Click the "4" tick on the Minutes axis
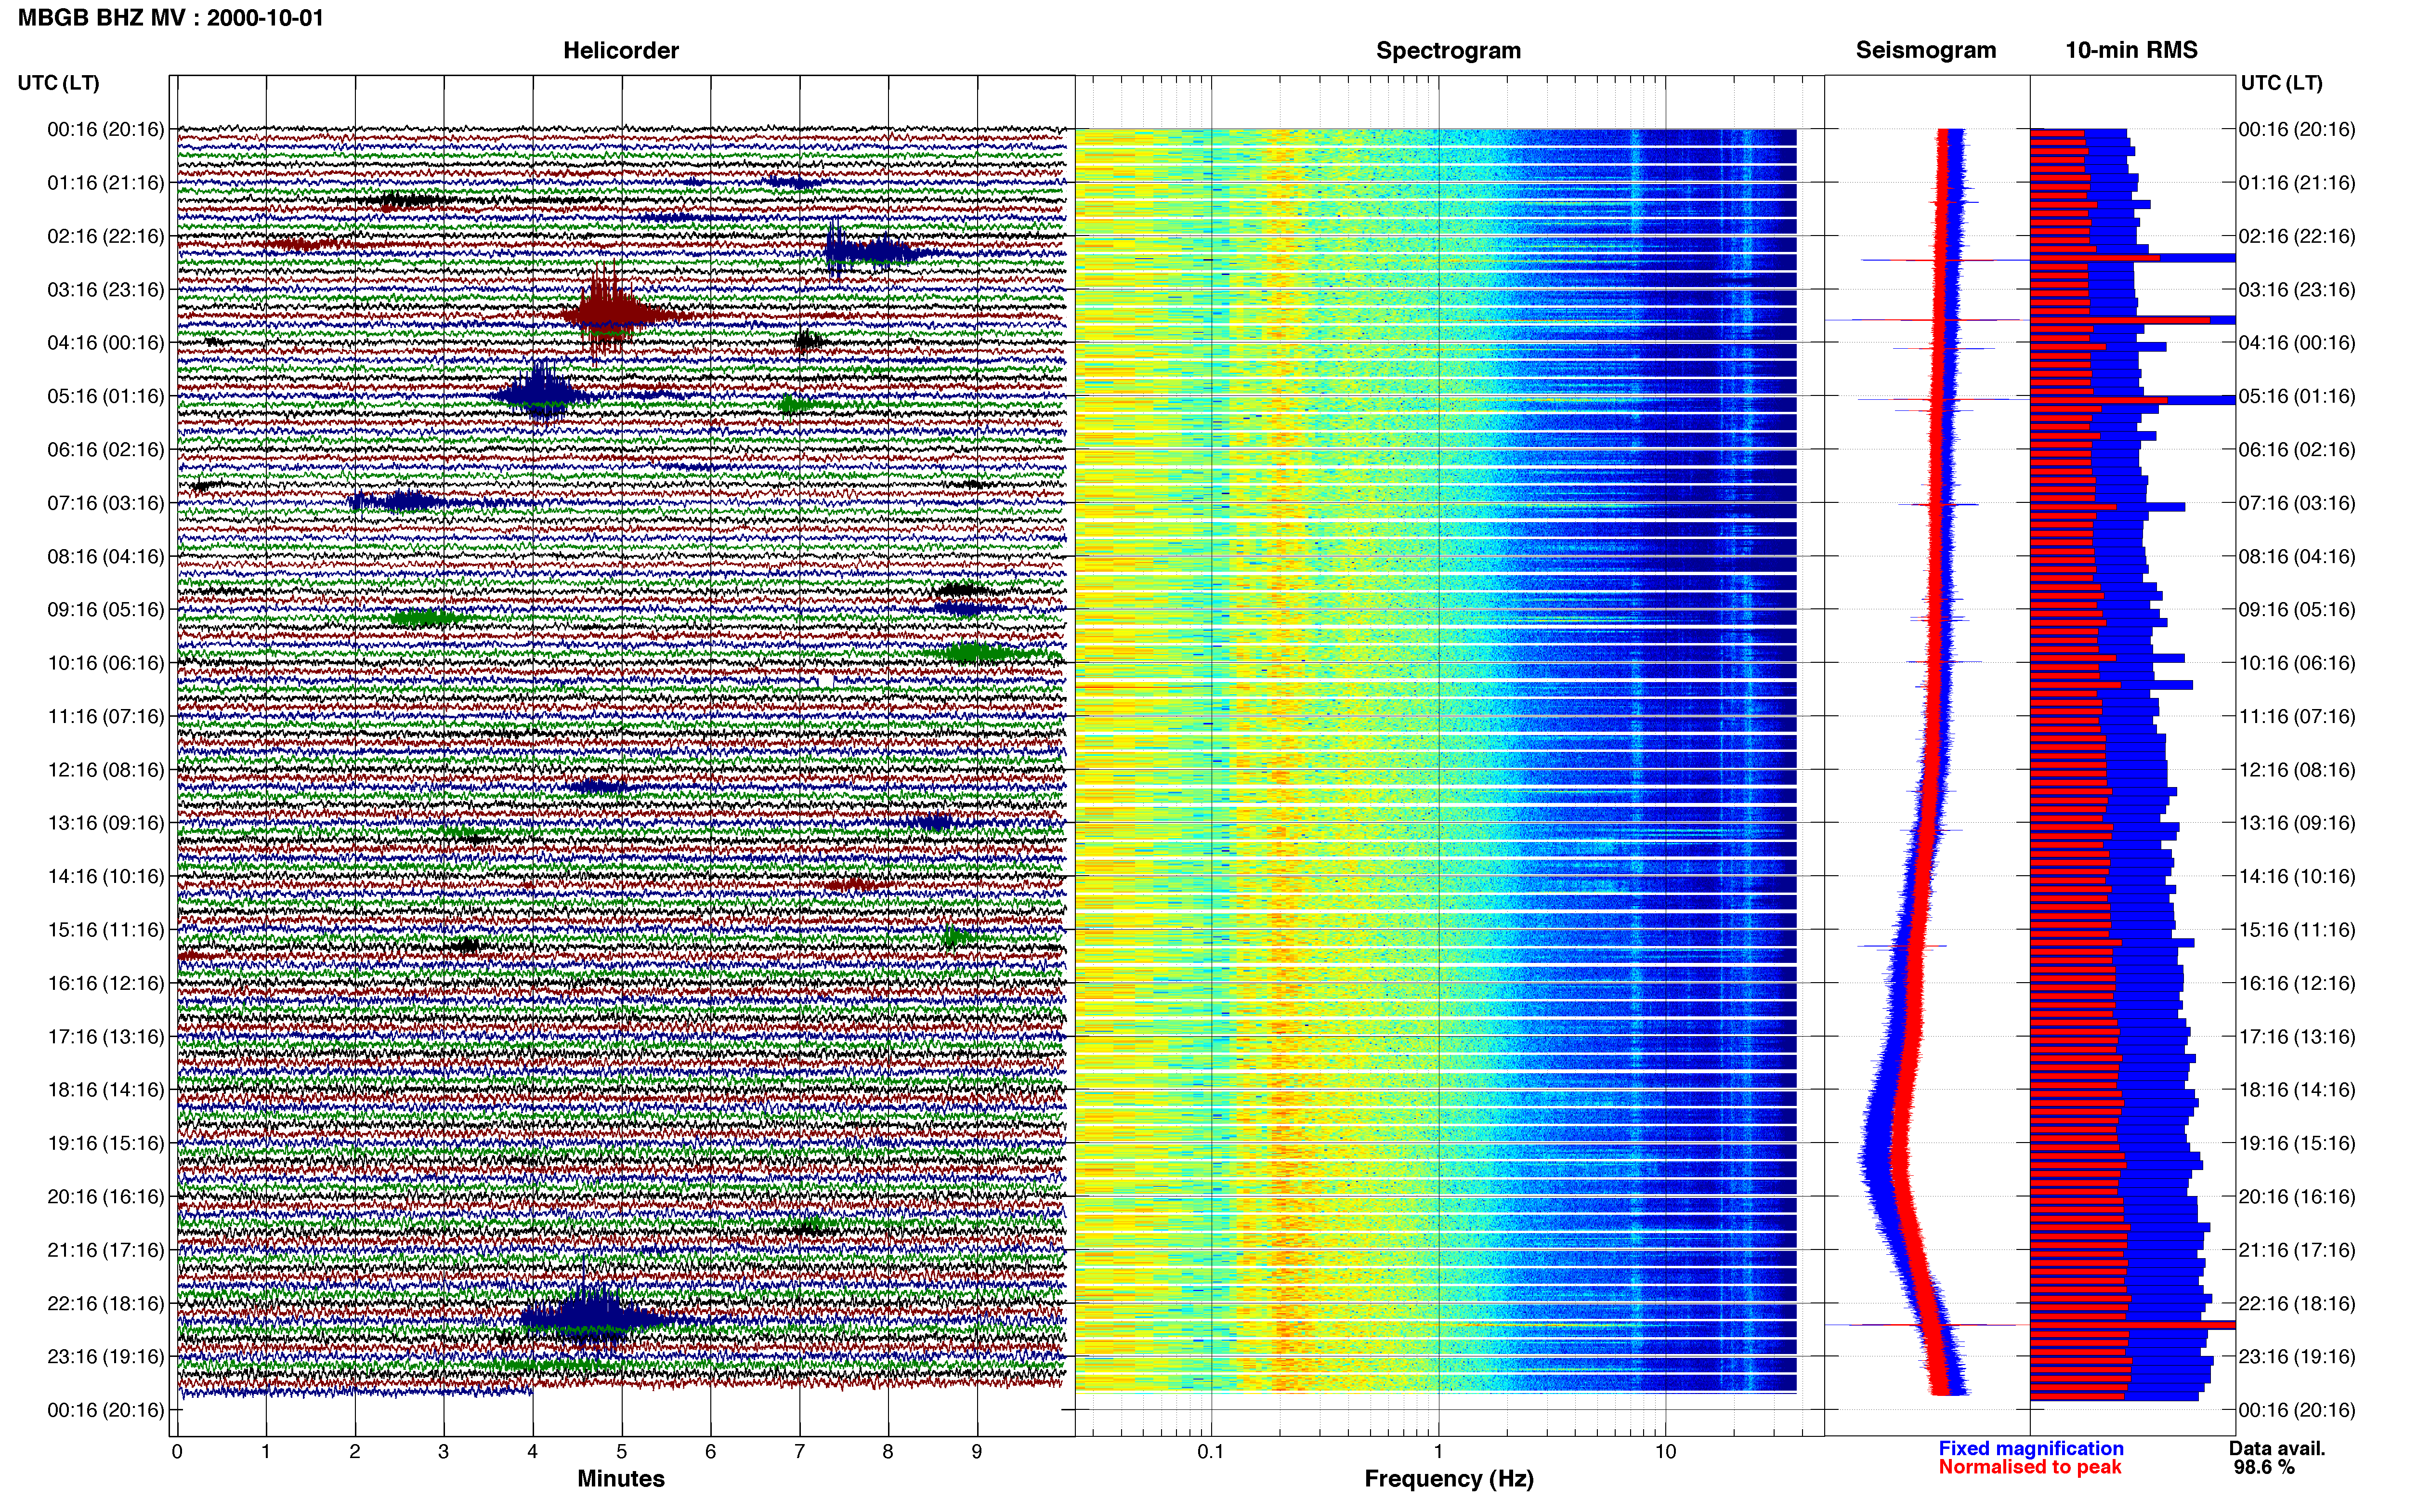This screenshot has height=1512, width=2417. [533, 1451]
